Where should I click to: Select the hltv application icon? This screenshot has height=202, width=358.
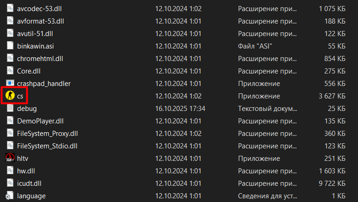coord(10,158)
